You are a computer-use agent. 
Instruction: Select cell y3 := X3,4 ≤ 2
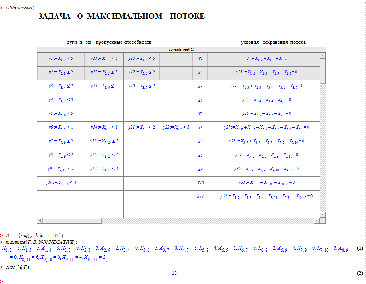click(61, 87)
